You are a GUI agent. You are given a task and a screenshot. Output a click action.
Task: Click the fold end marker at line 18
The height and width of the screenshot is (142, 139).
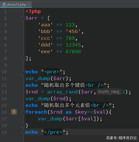(23, 125)
